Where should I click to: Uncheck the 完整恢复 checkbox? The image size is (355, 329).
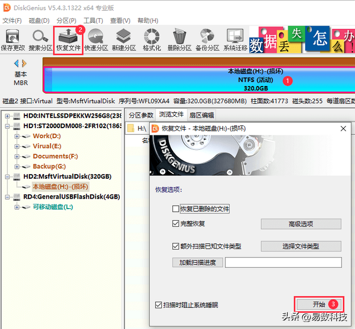(x=176, y=224)
